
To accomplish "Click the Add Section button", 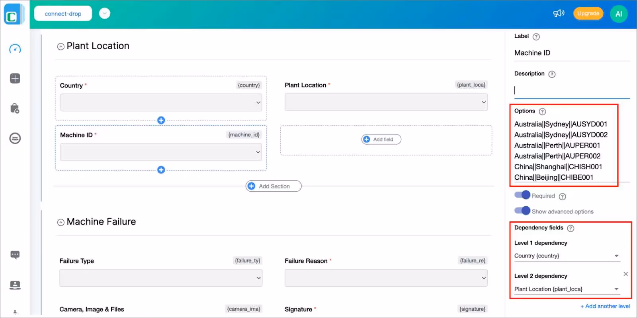I will click(274, 186).
